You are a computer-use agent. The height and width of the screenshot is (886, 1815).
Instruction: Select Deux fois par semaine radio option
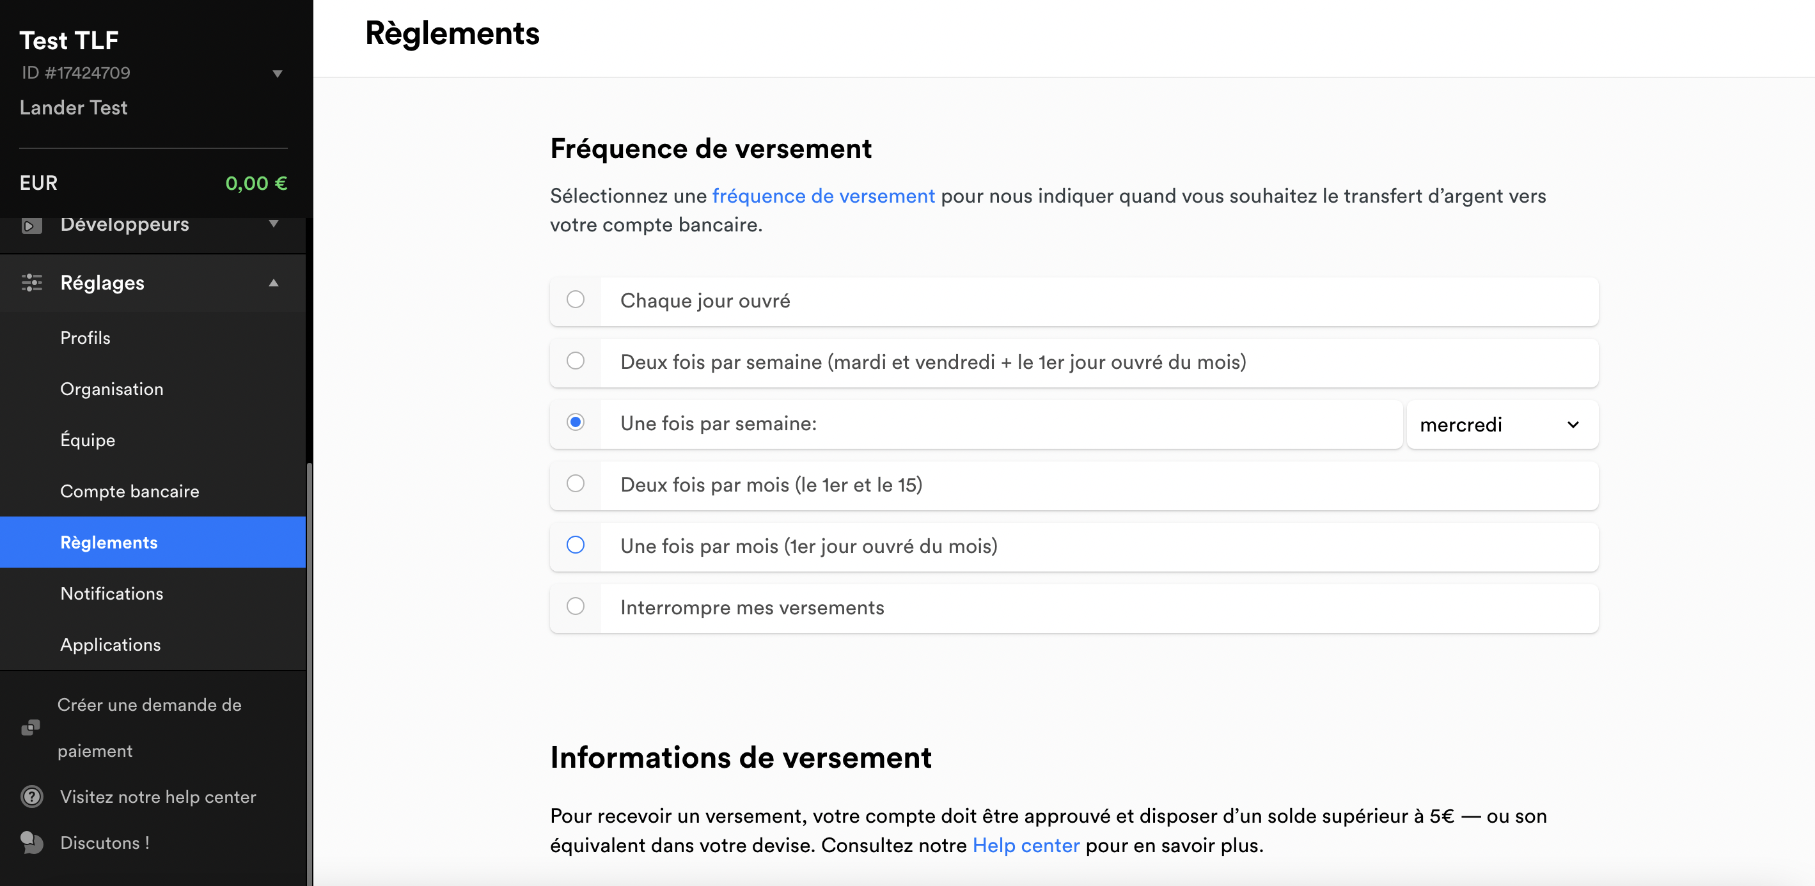point(576,361)
